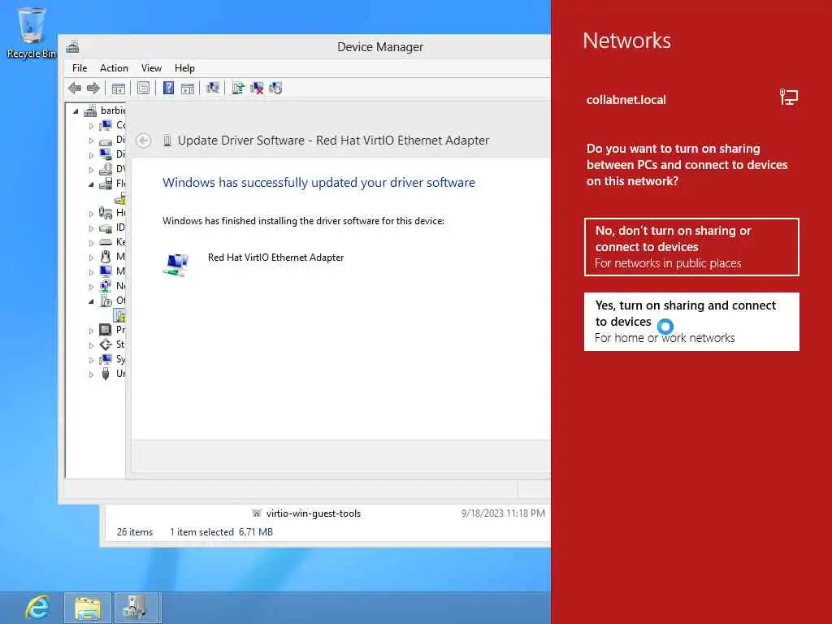Expand the Ur USB controllers category arrow

click(x=91, y=375)
